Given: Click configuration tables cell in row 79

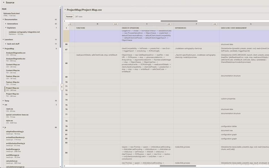Looking at the screenshot, I should pyautogui.click(x=244, y=126).
